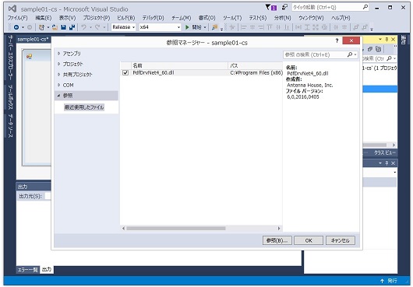
Task: Click the help question mark in Reference Manager
Action: pyautogui.click(x=337, y=40)
